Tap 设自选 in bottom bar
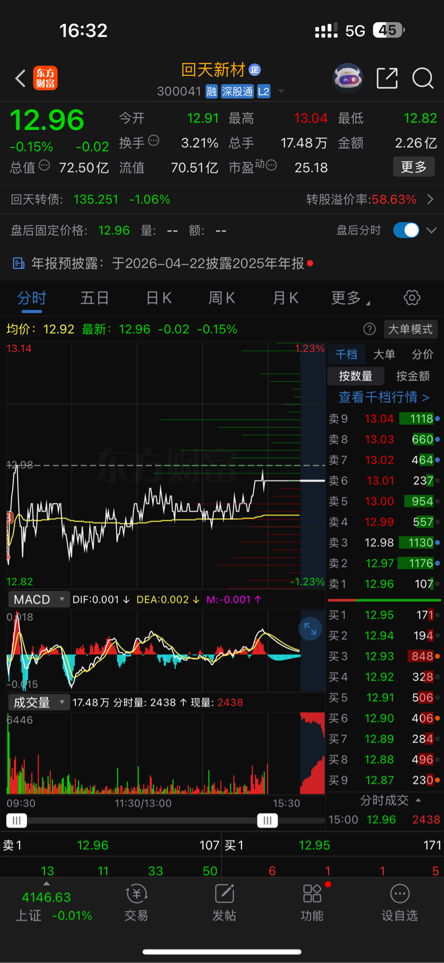Image resolution: width=444 pixels, height=963 pixels. coord(399,902)
